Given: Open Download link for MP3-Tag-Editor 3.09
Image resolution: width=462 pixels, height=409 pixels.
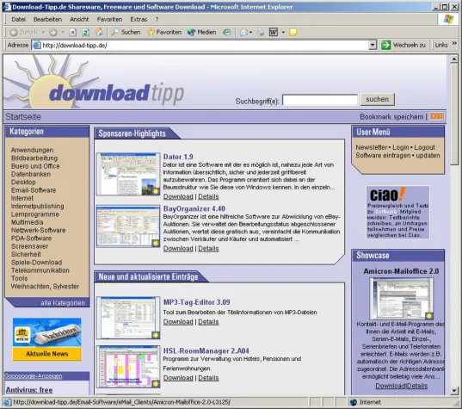Looking at the screenshot, I should (178, 322).
